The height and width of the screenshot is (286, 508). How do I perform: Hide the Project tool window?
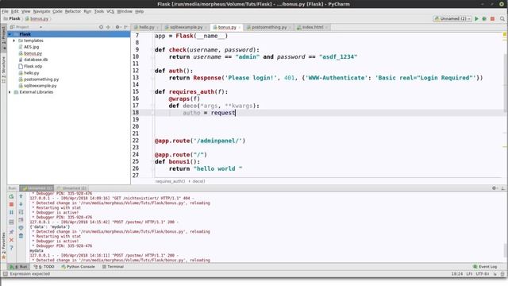click(x=126, y=27)
